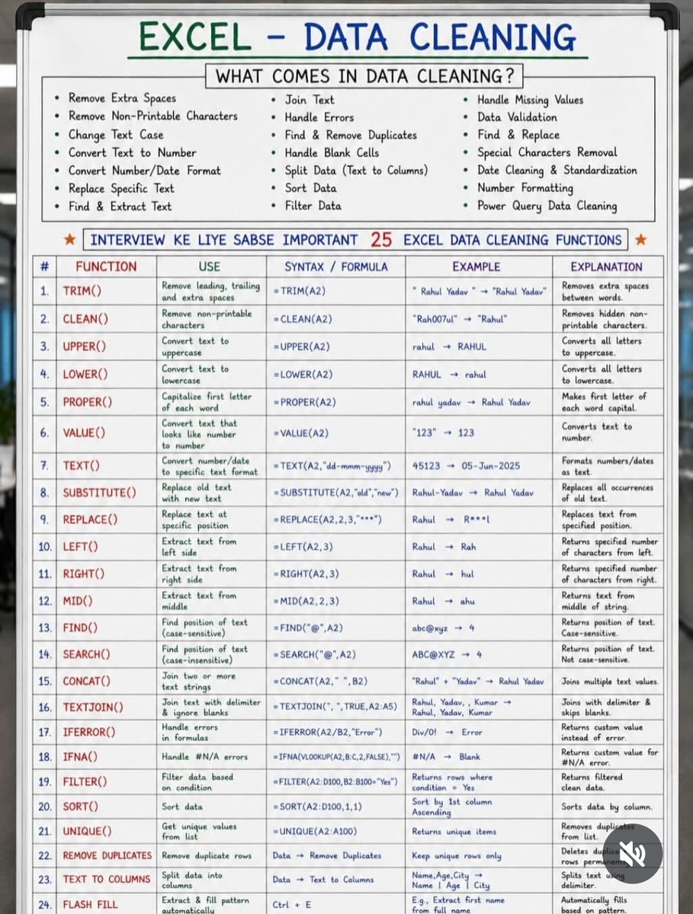Screen dimensions: 693x914
Task: Click the 'Data → Text to Columns' syntax cell
Action: click(335, 880)
